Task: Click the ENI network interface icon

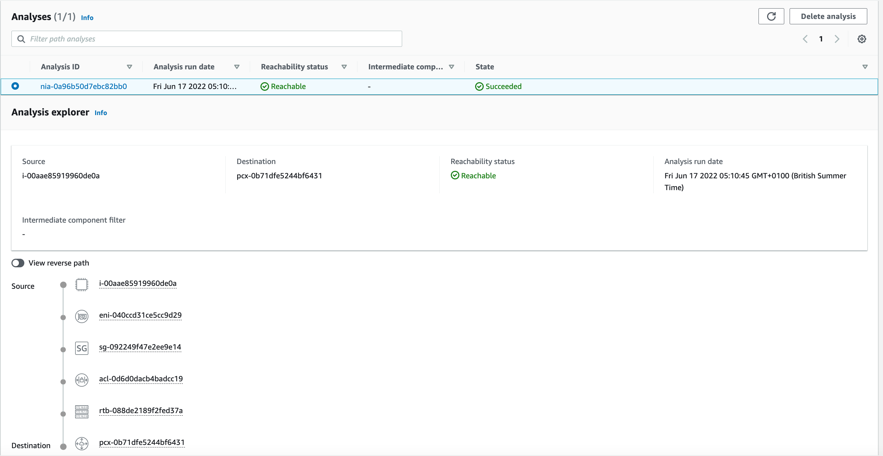Action: (81, 315)
